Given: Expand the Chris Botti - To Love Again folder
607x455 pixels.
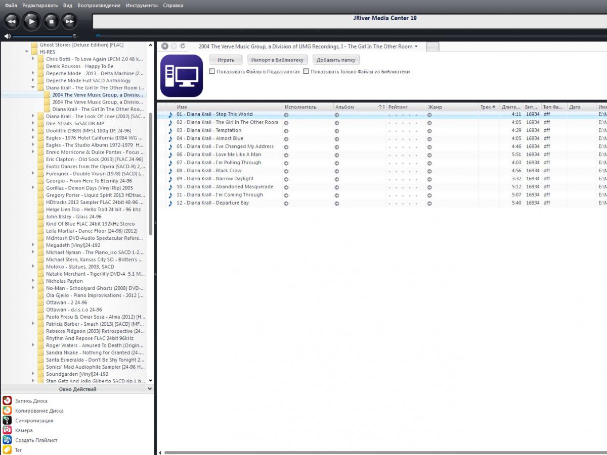Looking at the screenshot, I should click(33, 59).
